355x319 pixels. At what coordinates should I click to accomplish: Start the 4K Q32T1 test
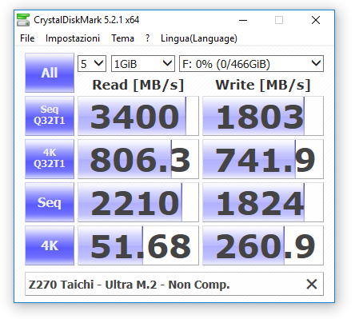click(x=50, y=159)
